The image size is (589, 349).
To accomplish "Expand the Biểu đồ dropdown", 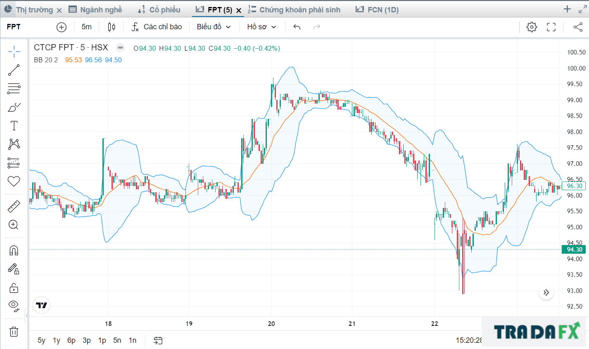I will pyautogui.click(x=214, y=27).
